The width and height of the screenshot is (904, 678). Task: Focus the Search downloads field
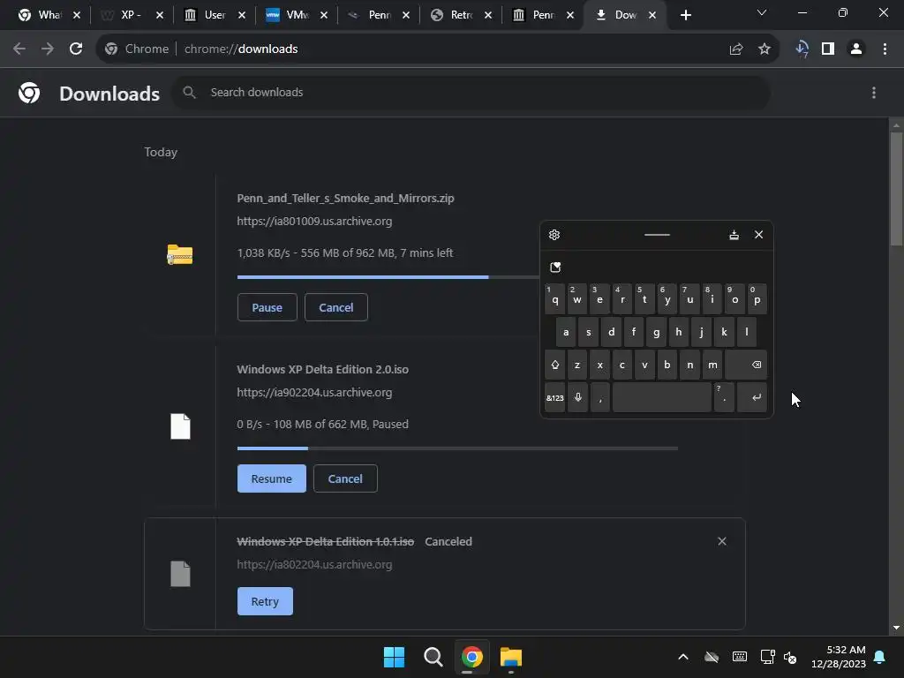point(471,92)
